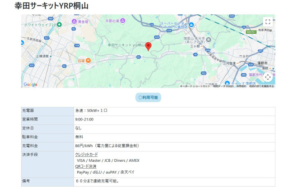The height and width of the screenshot is (187, 289).
Task: Toggle the map fullscreen view button
Action: 268,22
